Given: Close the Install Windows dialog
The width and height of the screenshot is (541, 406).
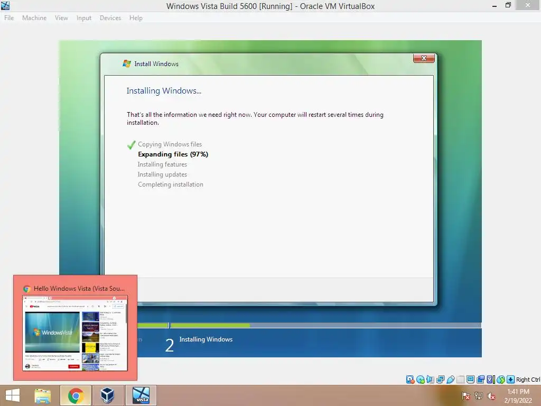Looking at the screenshot, I should pos(424,58).
